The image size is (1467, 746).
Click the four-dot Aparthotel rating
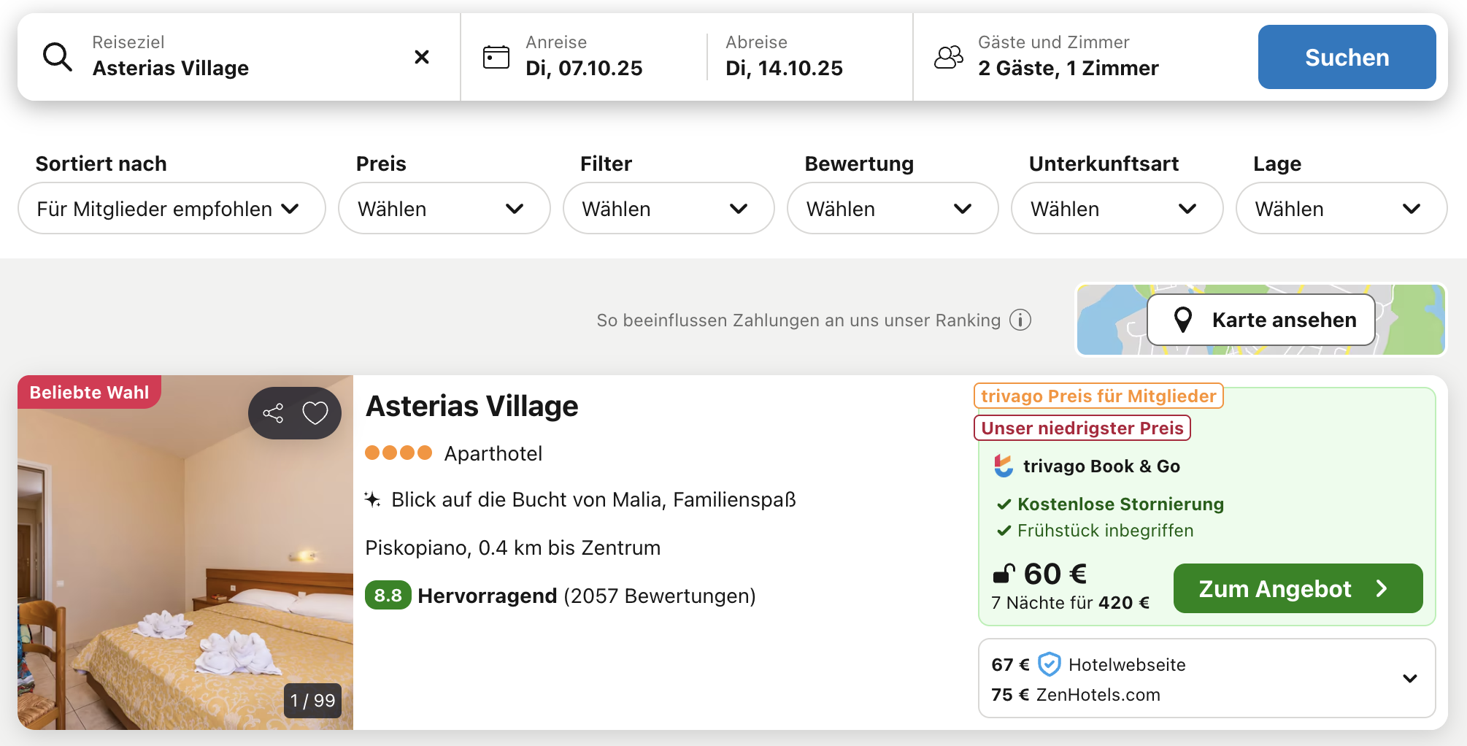398,453
